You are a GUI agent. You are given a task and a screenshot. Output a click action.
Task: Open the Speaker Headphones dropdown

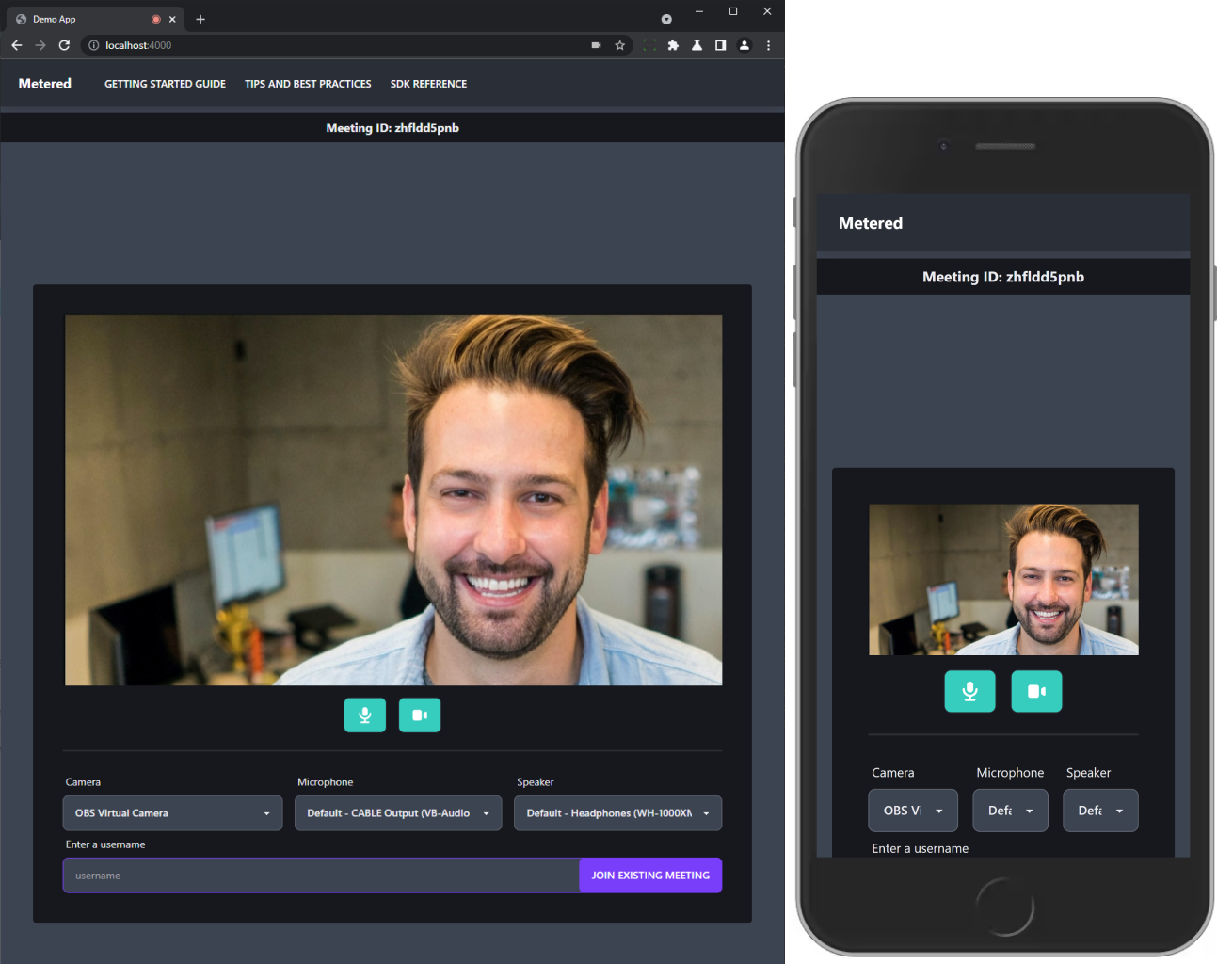pyautogui.click(x=617, y=813)
